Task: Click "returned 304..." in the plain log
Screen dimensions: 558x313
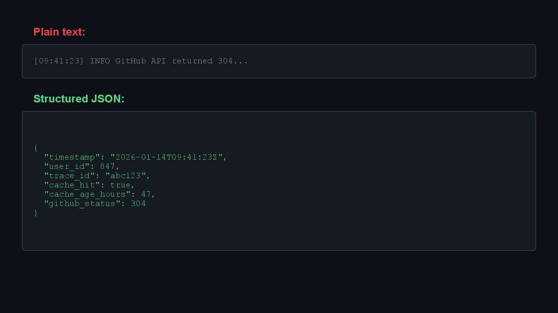Action: pos(210,61)
